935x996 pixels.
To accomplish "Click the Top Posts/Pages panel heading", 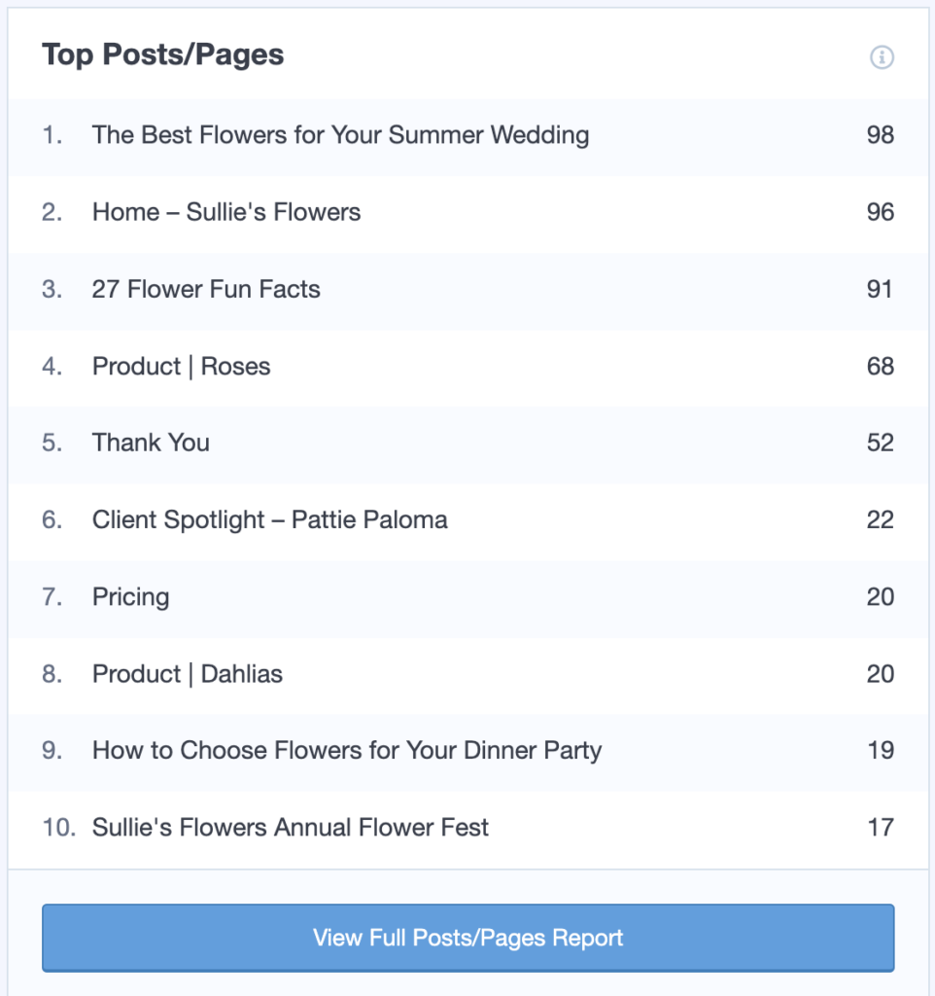I will click(x=162, y=55).
